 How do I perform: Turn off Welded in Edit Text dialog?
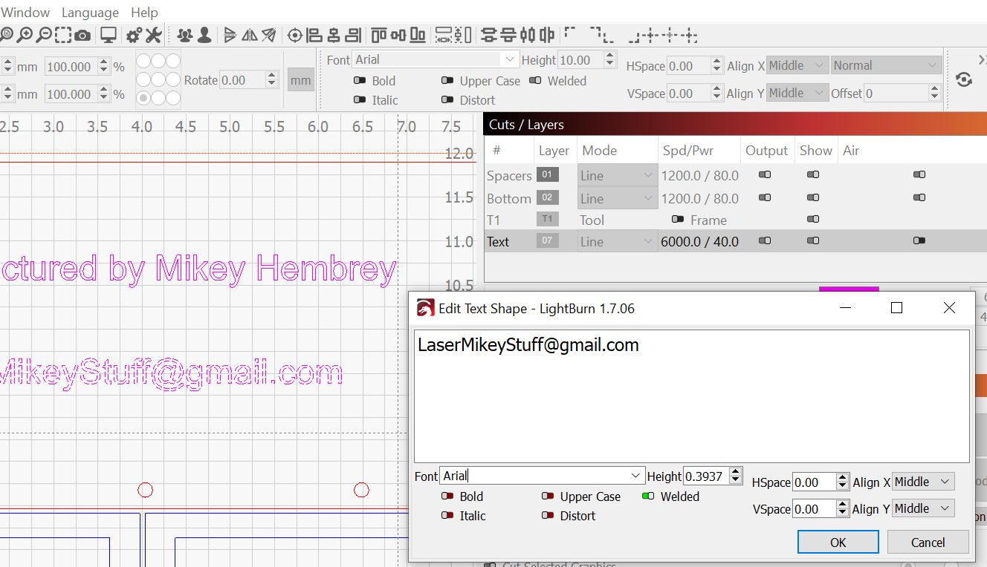[648, 496]
